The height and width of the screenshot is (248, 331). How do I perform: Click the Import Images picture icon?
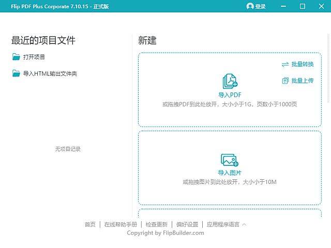point(229,160)
